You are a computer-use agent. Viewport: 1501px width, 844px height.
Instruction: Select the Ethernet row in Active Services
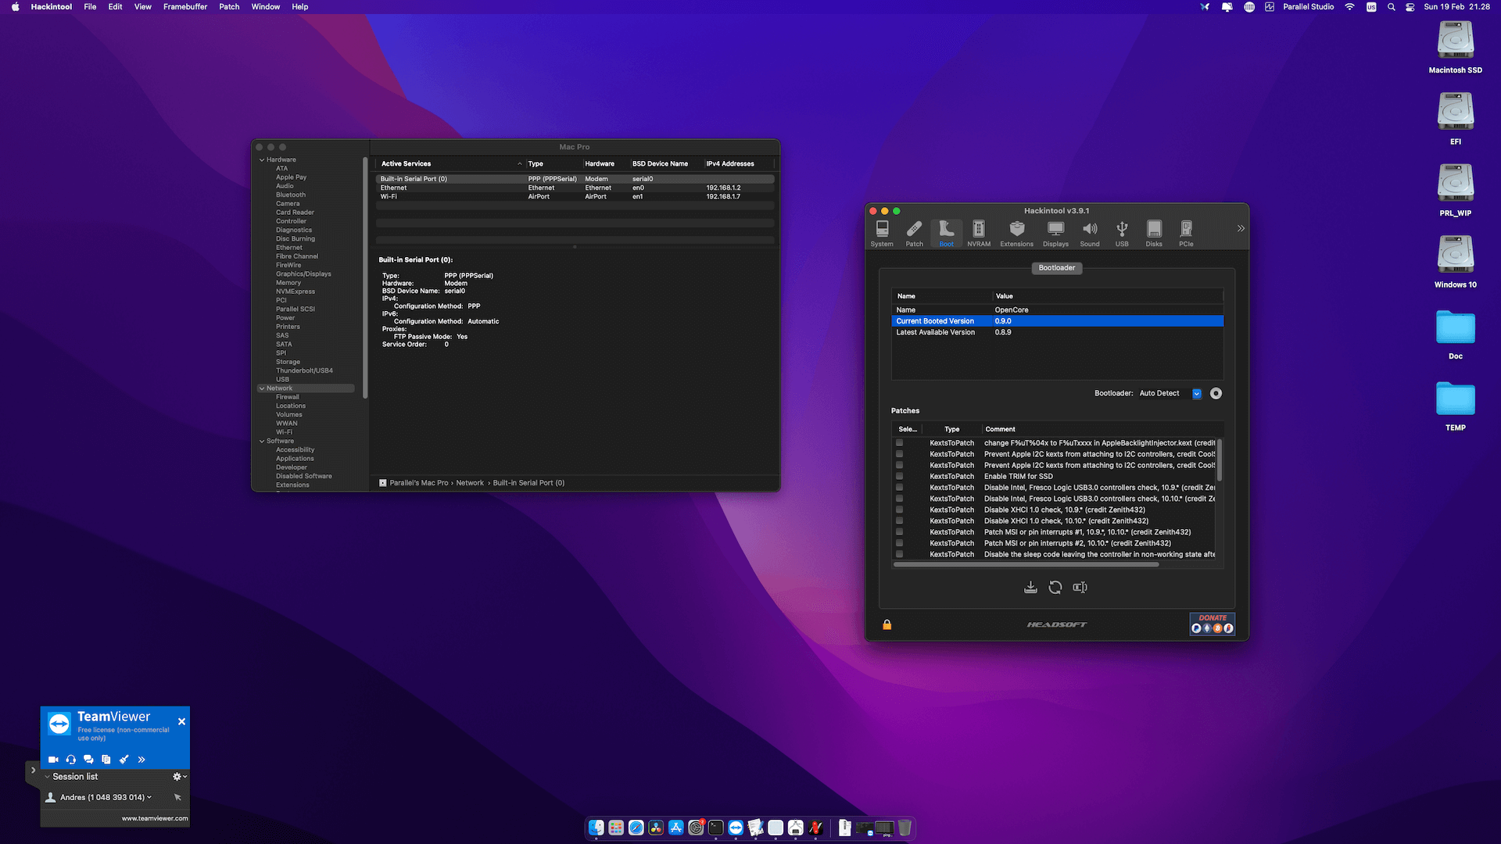click(575, 188)
